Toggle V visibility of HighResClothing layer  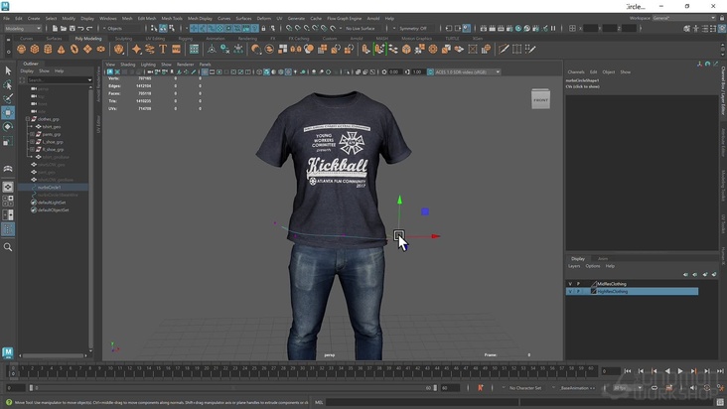(570, 291)
